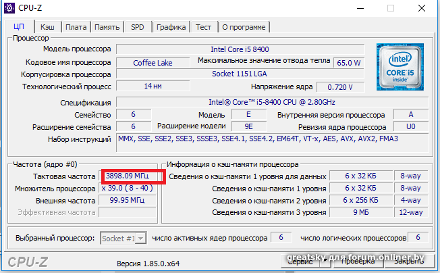This screenshot has width=440, height=273.
Task: Select the ЦП tab
Action: coord(19,26)
